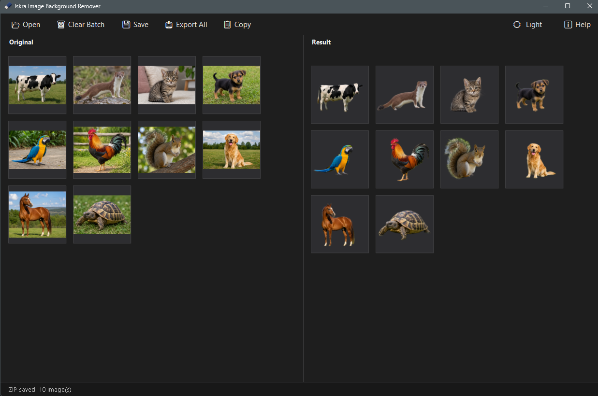The width and height of the screenshot is (598, 396).
Task: Click the Original panel heading
Action: (21, 42)
